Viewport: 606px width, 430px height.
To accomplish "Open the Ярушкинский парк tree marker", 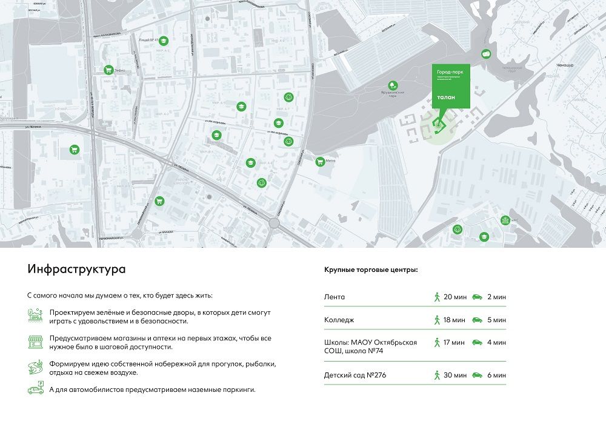I will [x=393, y=85].
